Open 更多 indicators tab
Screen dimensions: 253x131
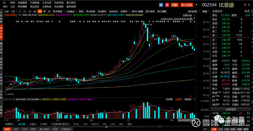point(130,124)
